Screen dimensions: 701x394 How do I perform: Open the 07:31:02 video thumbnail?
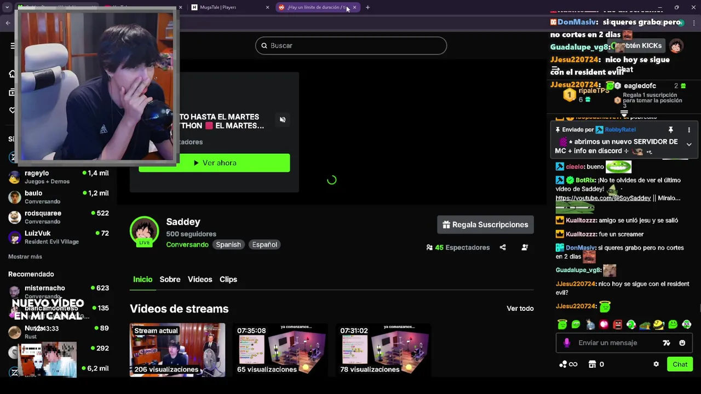tap(383, 350)
